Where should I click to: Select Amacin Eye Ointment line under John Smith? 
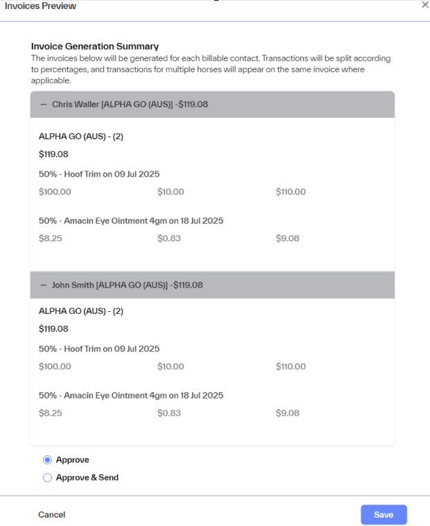click(131, 396)
